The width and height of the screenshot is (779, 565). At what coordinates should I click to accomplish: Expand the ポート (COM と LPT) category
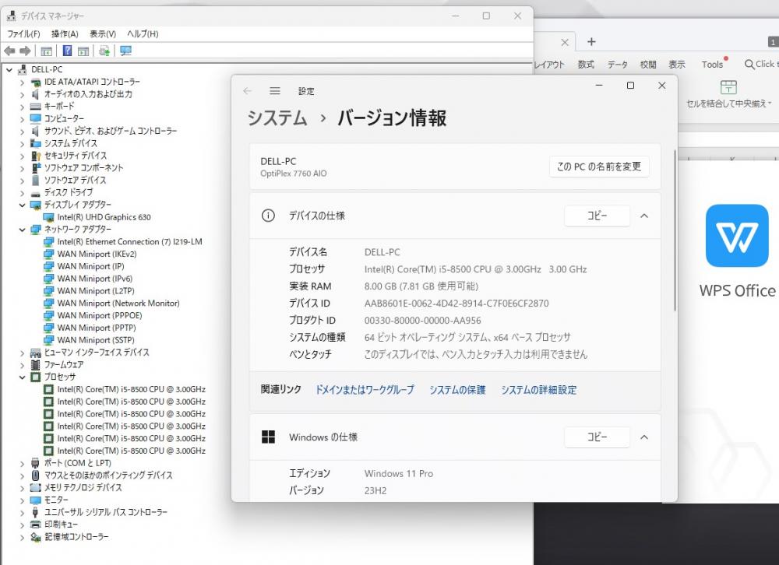[23, 463]
